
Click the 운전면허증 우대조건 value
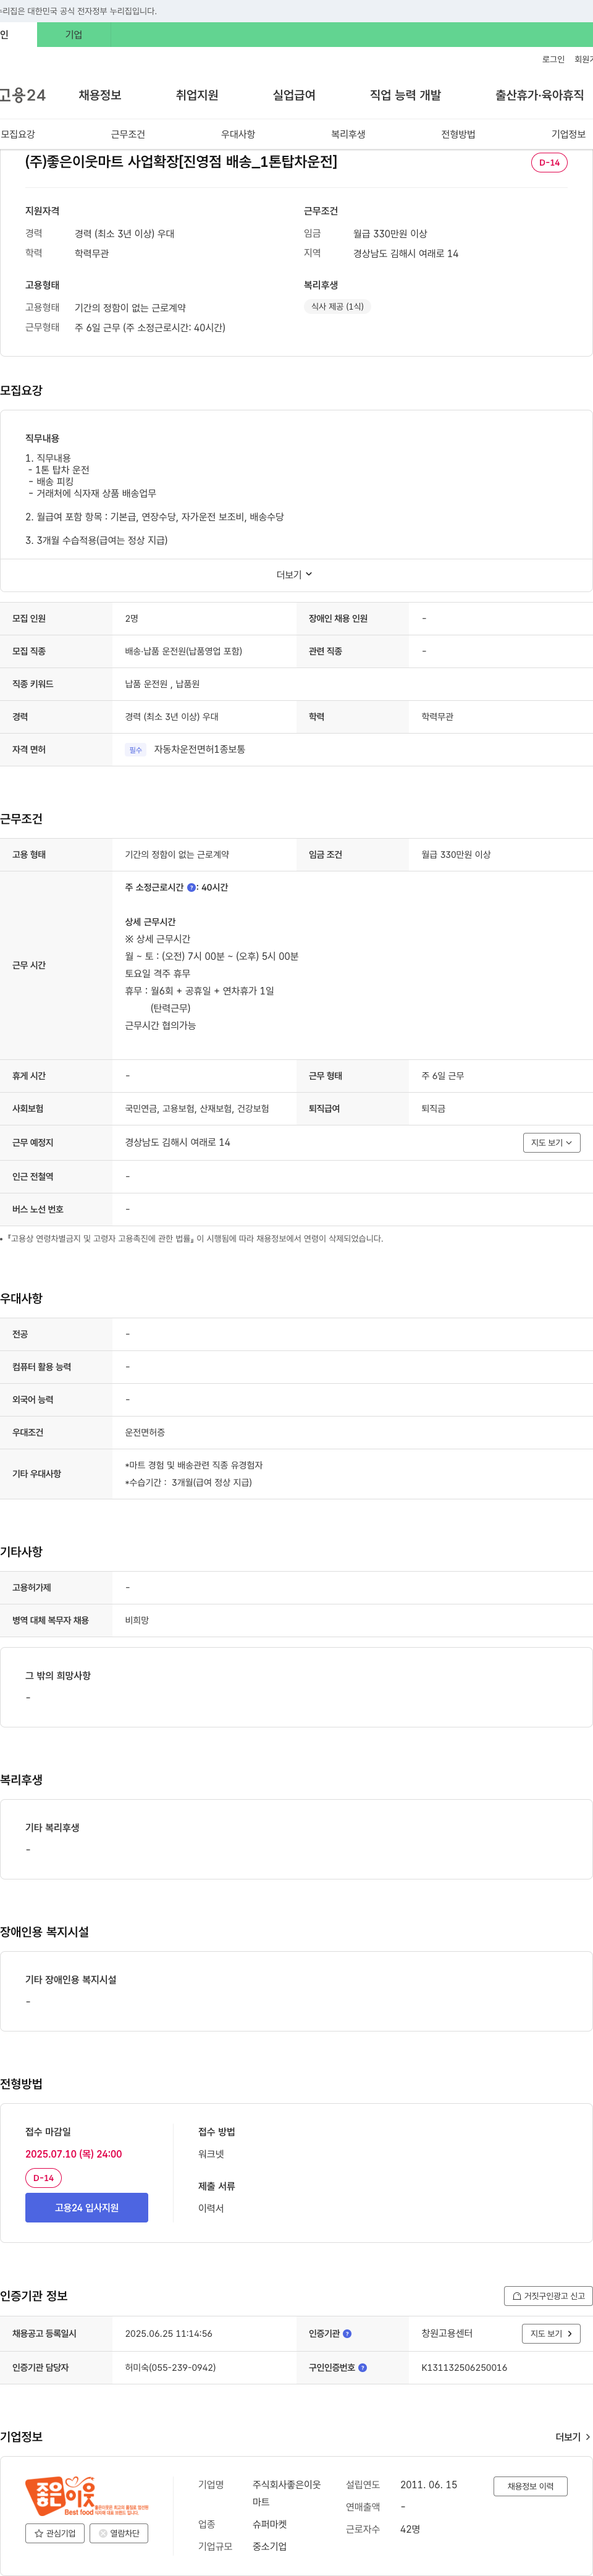coord(145,1432)
